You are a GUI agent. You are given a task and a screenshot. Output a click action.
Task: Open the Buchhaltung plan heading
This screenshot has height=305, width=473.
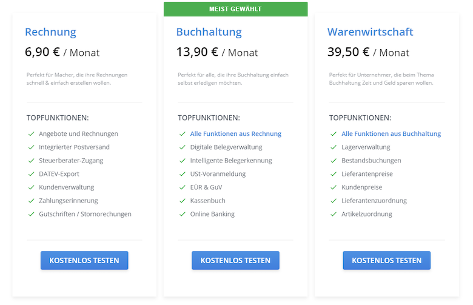click(x=209, y=32)
